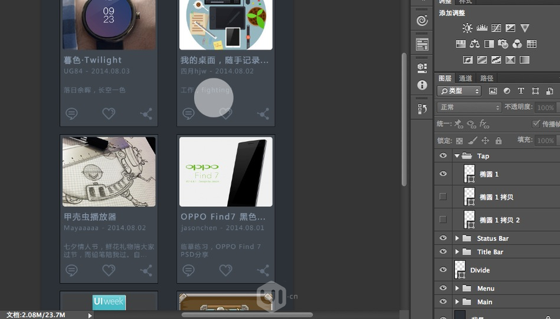Add a Channel Mixer adjustment
Image resolution: width=560 pixels, height=319 pixels.
click(x=517, y=44)
